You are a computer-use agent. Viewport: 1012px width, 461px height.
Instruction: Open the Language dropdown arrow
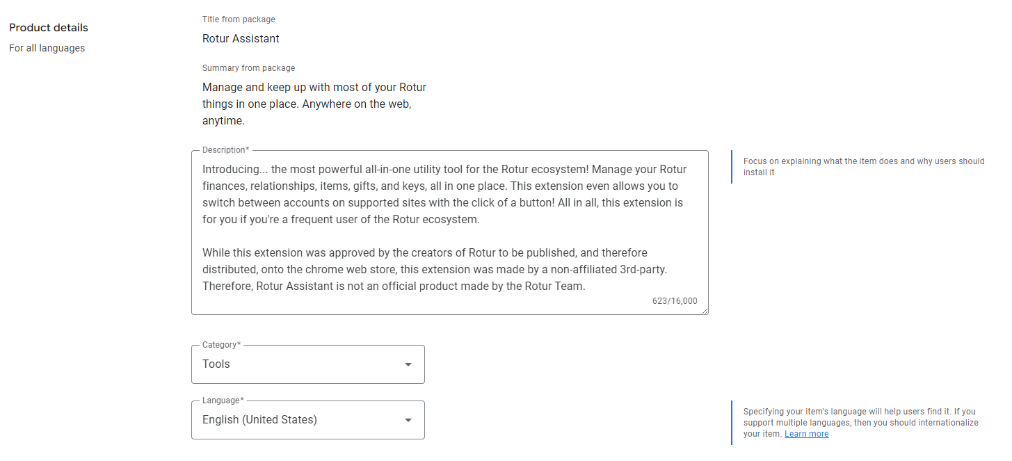pyautogui.click(x=408, y=420)
